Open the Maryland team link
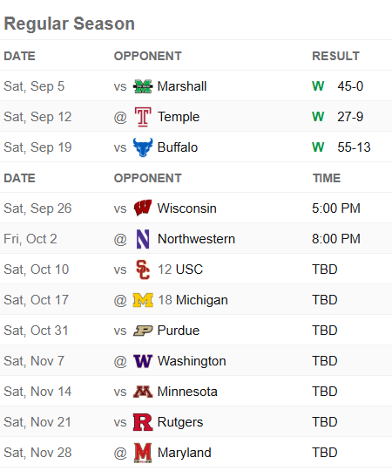392x471 pixels. coord(185,453)
